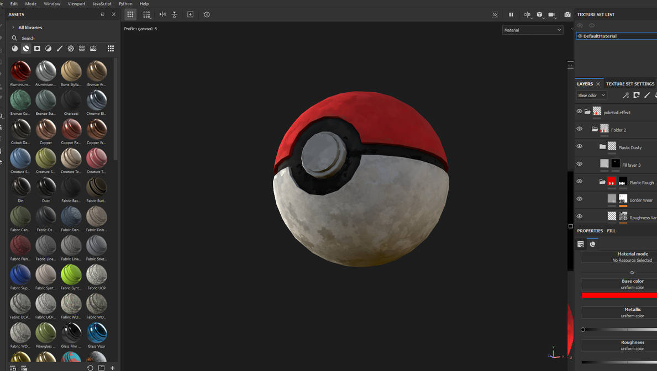Select the single viewport grid icon
Viewport: 657px width, 371px height.
[x=130, y=14]
